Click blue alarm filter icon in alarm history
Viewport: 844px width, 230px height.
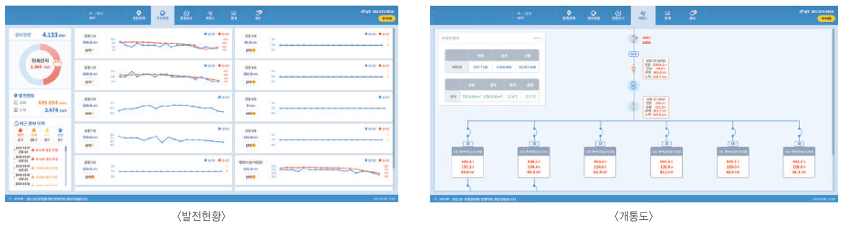coord(60,129)
